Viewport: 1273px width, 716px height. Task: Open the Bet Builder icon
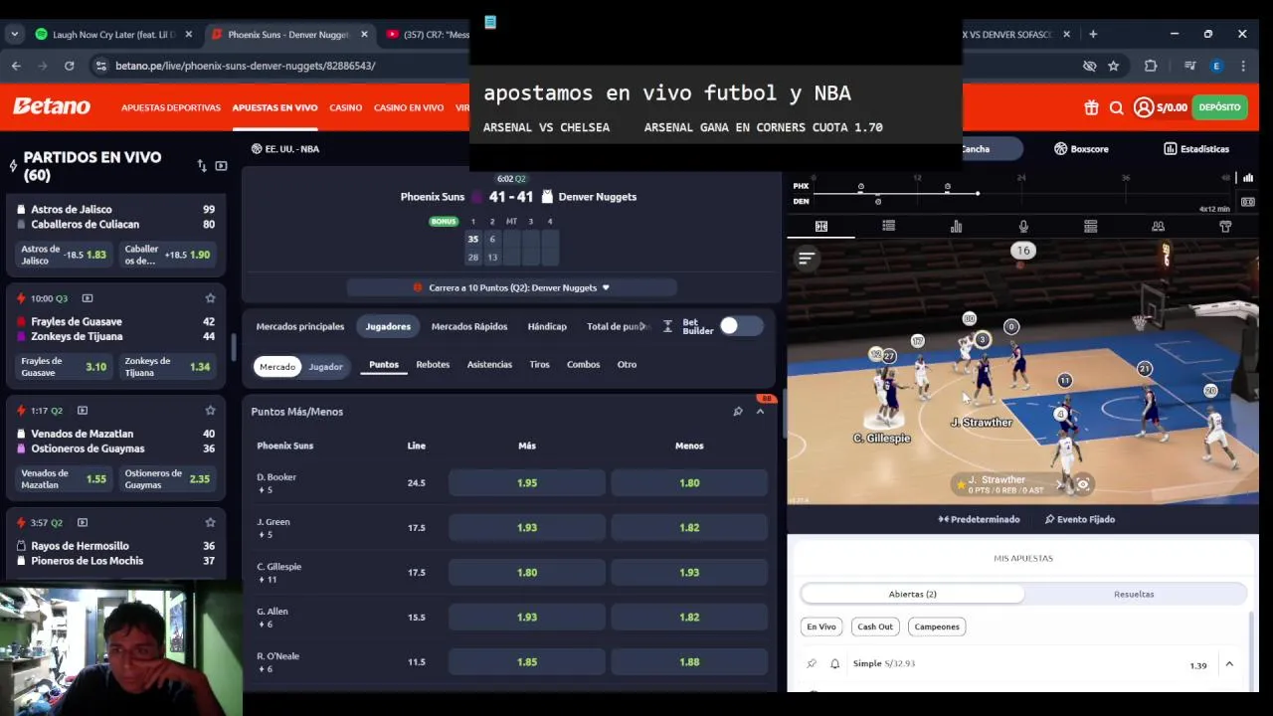coord(667,326)
